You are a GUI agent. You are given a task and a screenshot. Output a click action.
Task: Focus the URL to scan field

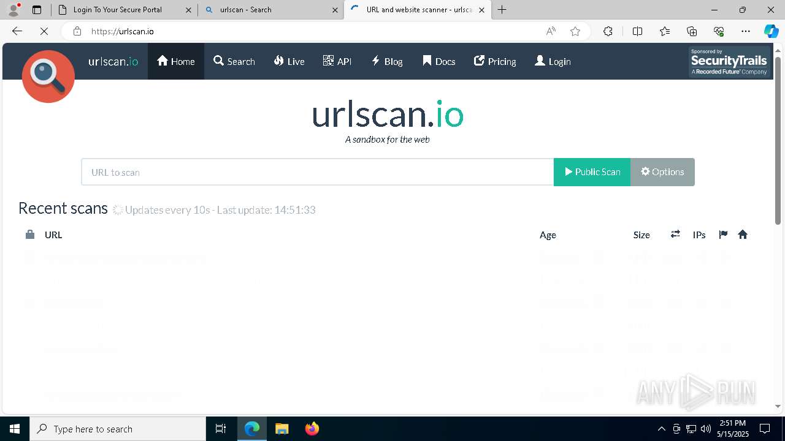(x=318, y=172)
